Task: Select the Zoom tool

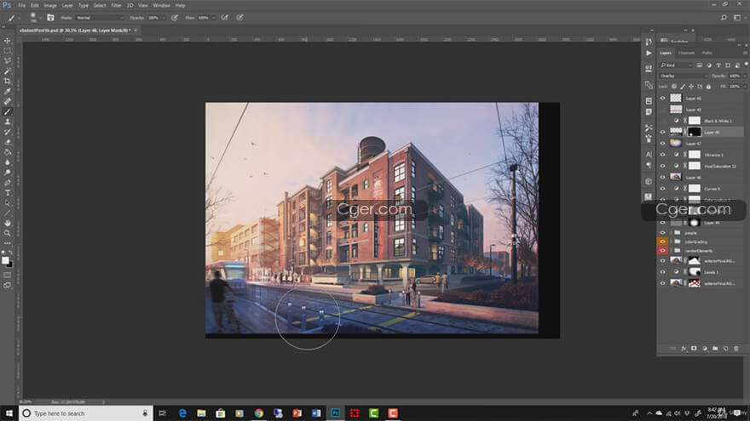Action: [8, 233]
